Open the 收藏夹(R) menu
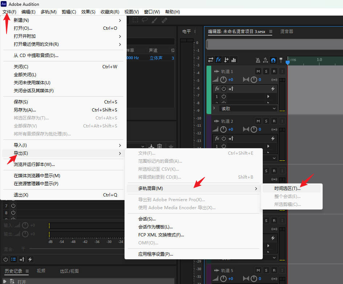343x284 pixels. [x=110, y=12]
